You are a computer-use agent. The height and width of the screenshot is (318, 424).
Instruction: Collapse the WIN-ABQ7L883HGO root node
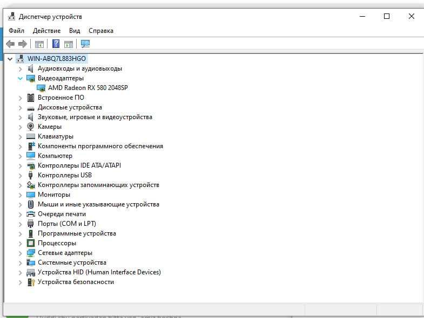(10, 59)
